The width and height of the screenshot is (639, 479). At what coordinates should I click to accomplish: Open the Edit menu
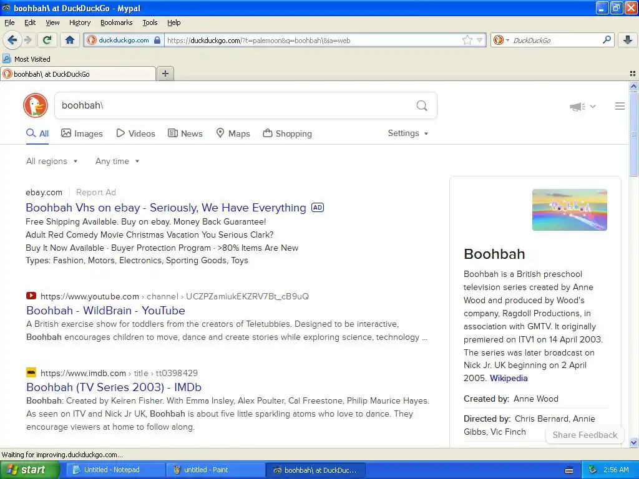point(30,22)
